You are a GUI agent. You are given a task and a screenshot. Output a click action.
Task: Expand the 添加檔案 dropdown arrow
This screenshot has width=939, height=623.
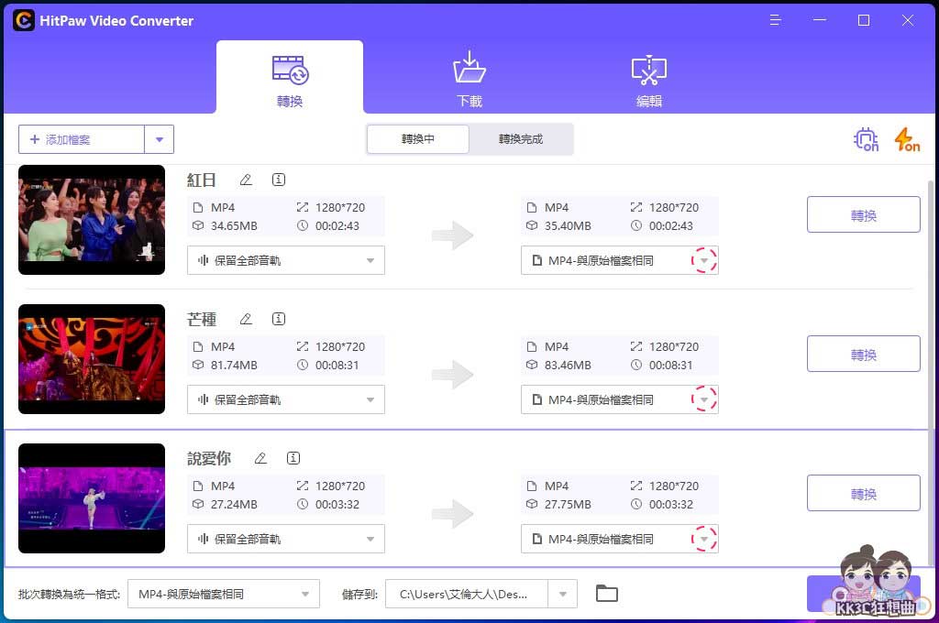pyautogui.click(x=159, y=139)
